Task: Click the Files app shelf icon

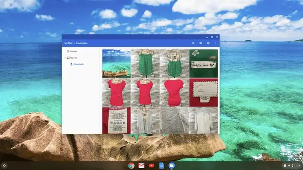Action: 172,165
